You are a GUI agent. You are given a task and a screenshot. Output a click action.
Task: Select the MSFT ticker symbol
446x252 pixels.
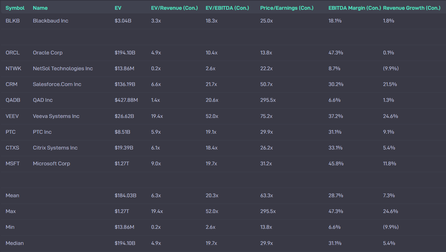pyautogui.click(x=12, y=164)
